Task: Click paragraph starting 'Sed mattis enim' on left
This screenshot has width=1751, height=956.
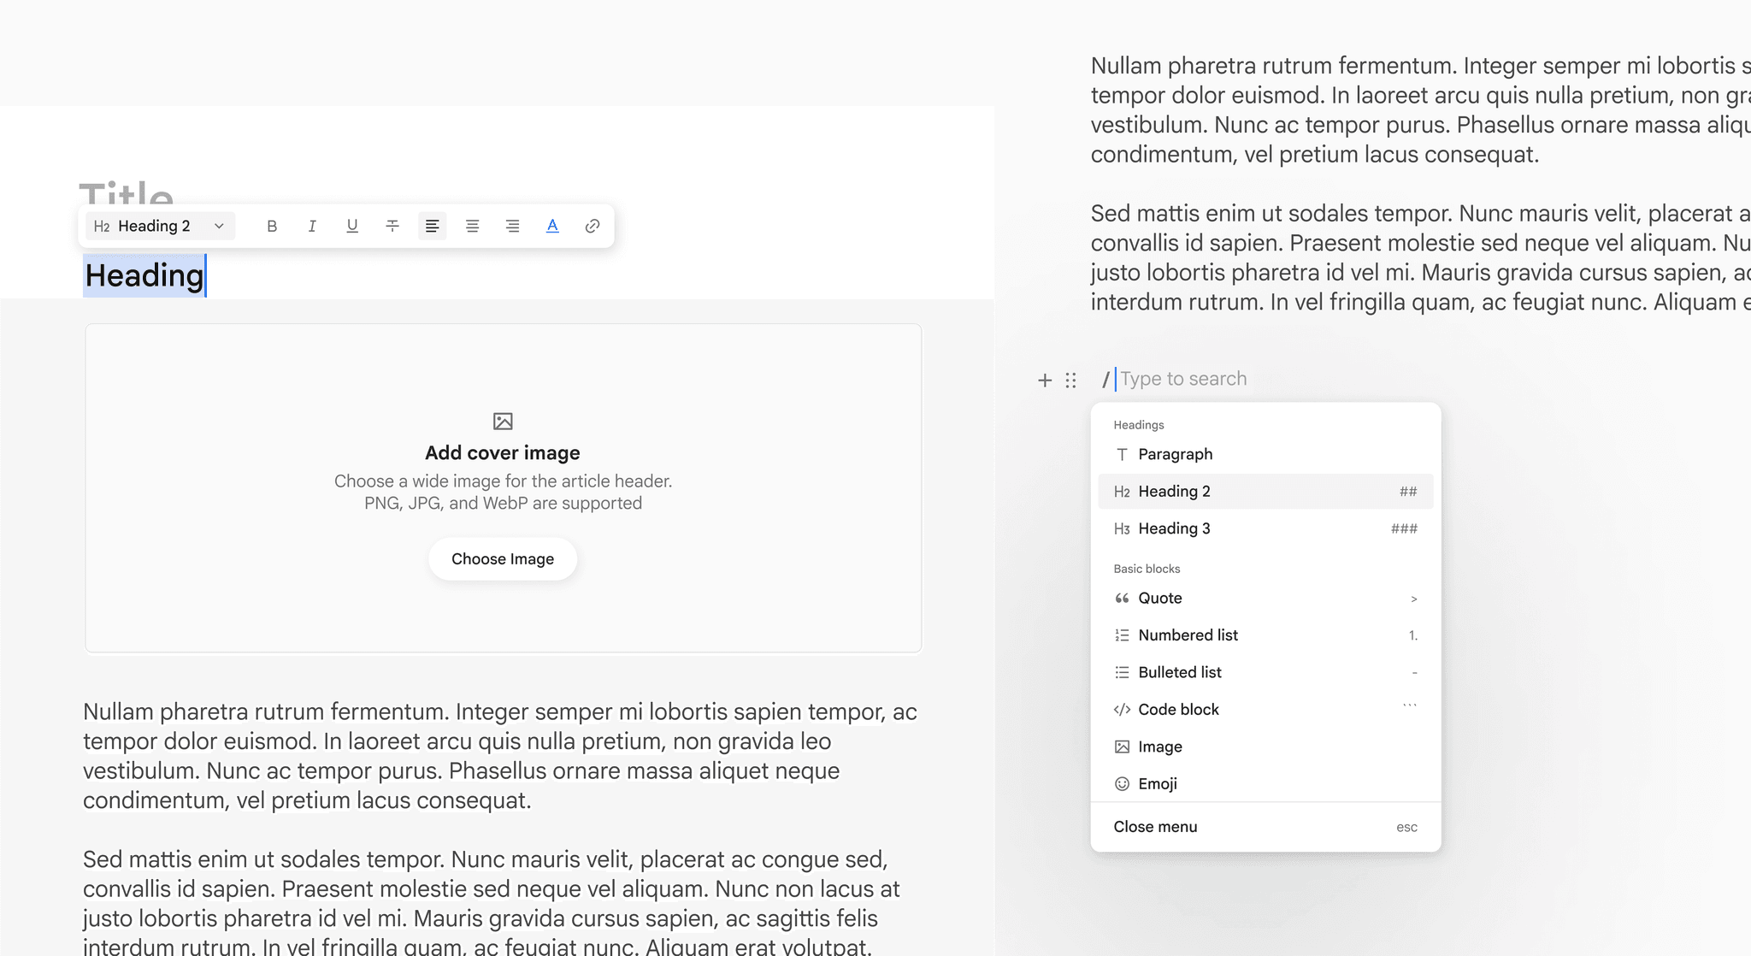Action: [492, 904]
